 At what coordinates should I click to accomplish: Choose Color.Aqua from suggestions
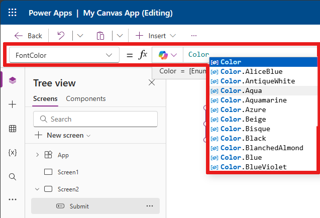click(x=263, y=90)
